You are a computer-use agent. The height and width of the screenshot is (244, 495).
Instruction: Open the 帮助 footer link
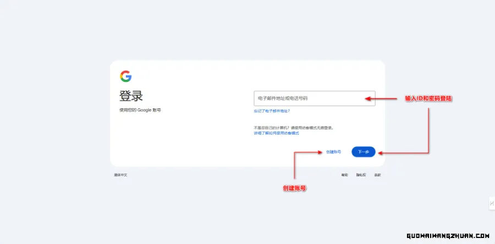(x=344, y=175)
